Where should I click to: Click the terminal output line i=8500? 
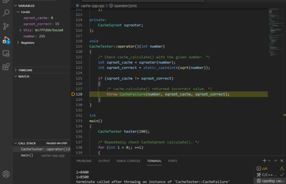pyautogui.click(x=82, y=177)
